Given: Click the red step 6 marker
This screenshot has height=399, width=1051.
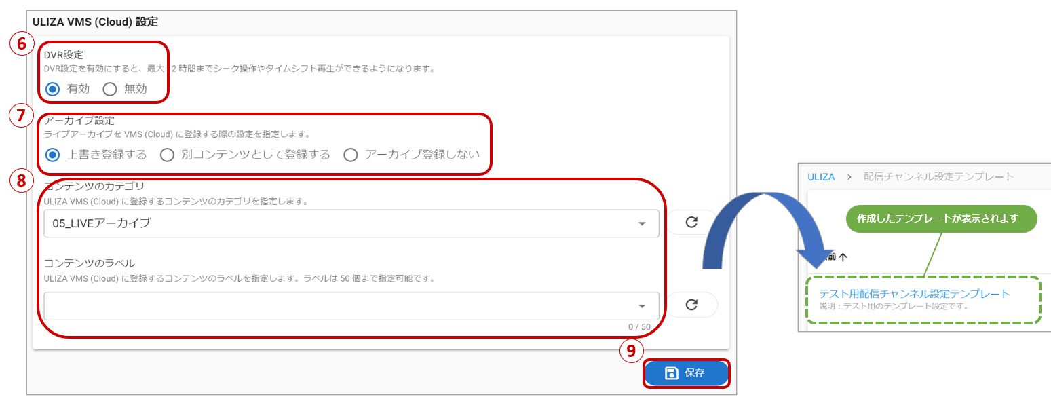Looking at the screenshot, I should pyautogui.click(x=21, y=43).
